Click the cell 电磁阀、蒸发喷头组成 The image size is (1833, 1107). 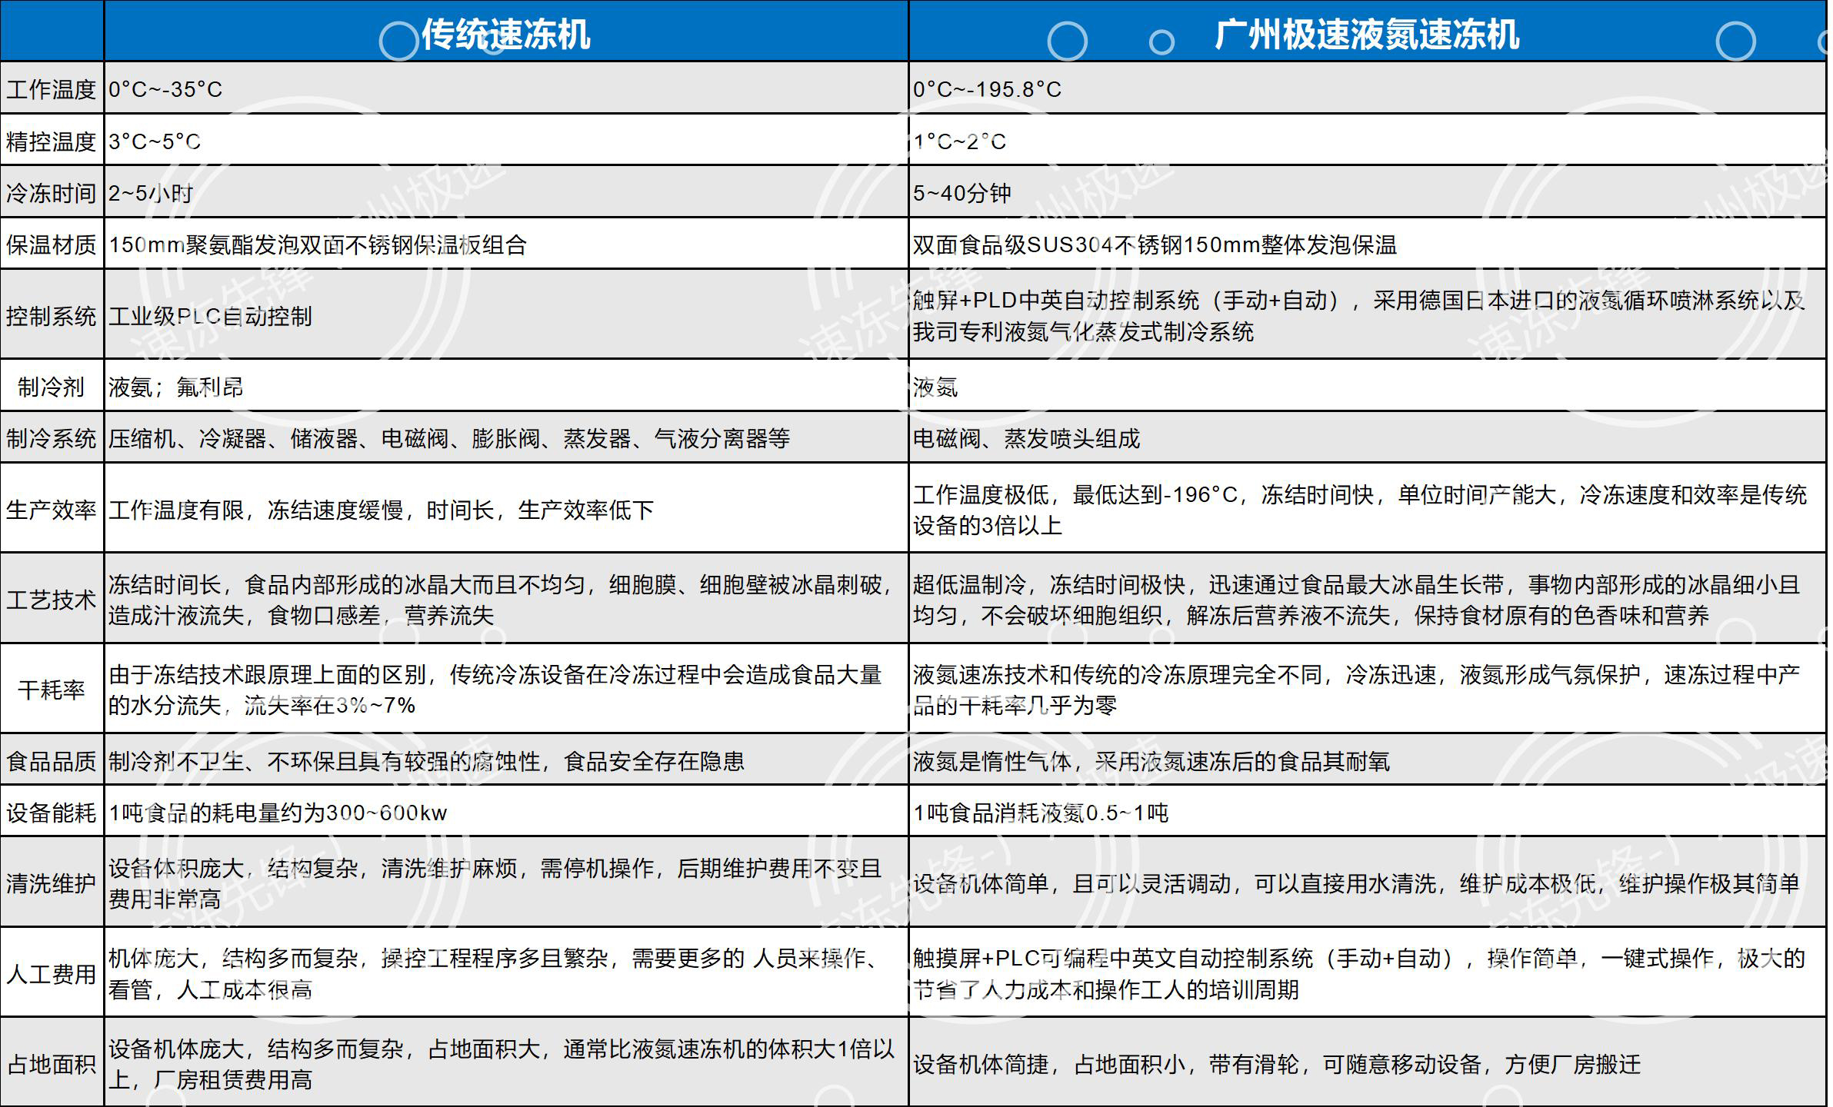pyautogui.click(x=1367, y=437)
